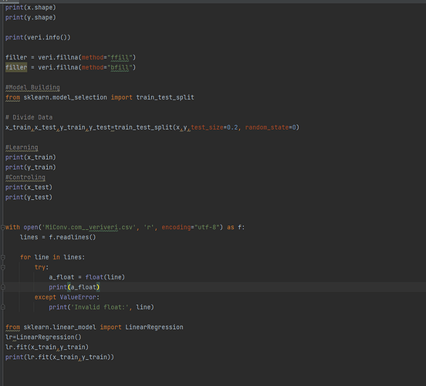This screenshot has width=426, height=386.
Task: Collapse the 'for line in lines' fold marker
Action: (3, 257)
